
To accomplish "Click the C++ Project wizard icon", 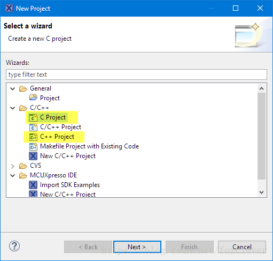I will [33, 137].
